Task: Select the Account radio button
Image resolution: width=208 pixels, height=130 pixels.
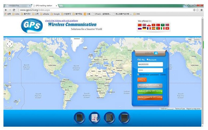Action: click(x=147, y=60)
